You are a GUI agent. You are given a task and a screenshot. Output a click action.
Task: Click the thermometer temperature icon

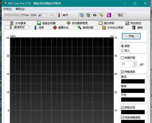(x=59, y=15)
